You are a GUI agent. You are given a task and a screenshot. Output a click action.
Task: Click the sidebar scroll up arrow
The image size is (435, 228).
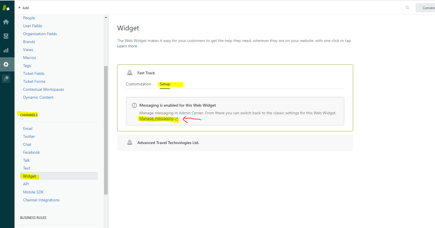pos(106,18)
